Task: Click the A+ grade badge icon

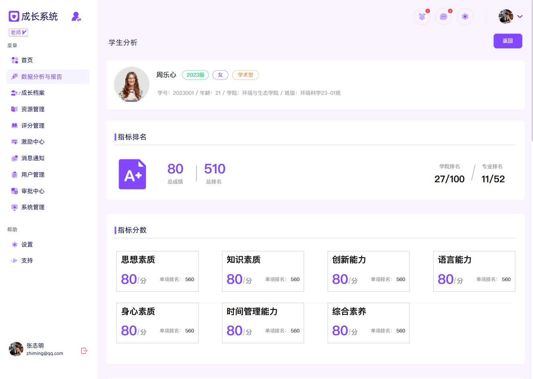Action: click(132, 174)
